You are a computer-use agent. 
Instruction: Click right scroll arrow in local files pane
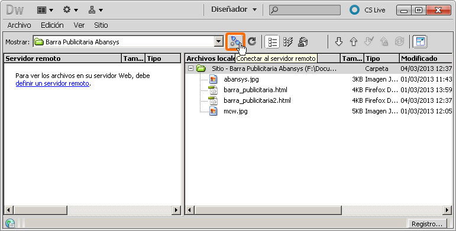(x=448, y=210)
